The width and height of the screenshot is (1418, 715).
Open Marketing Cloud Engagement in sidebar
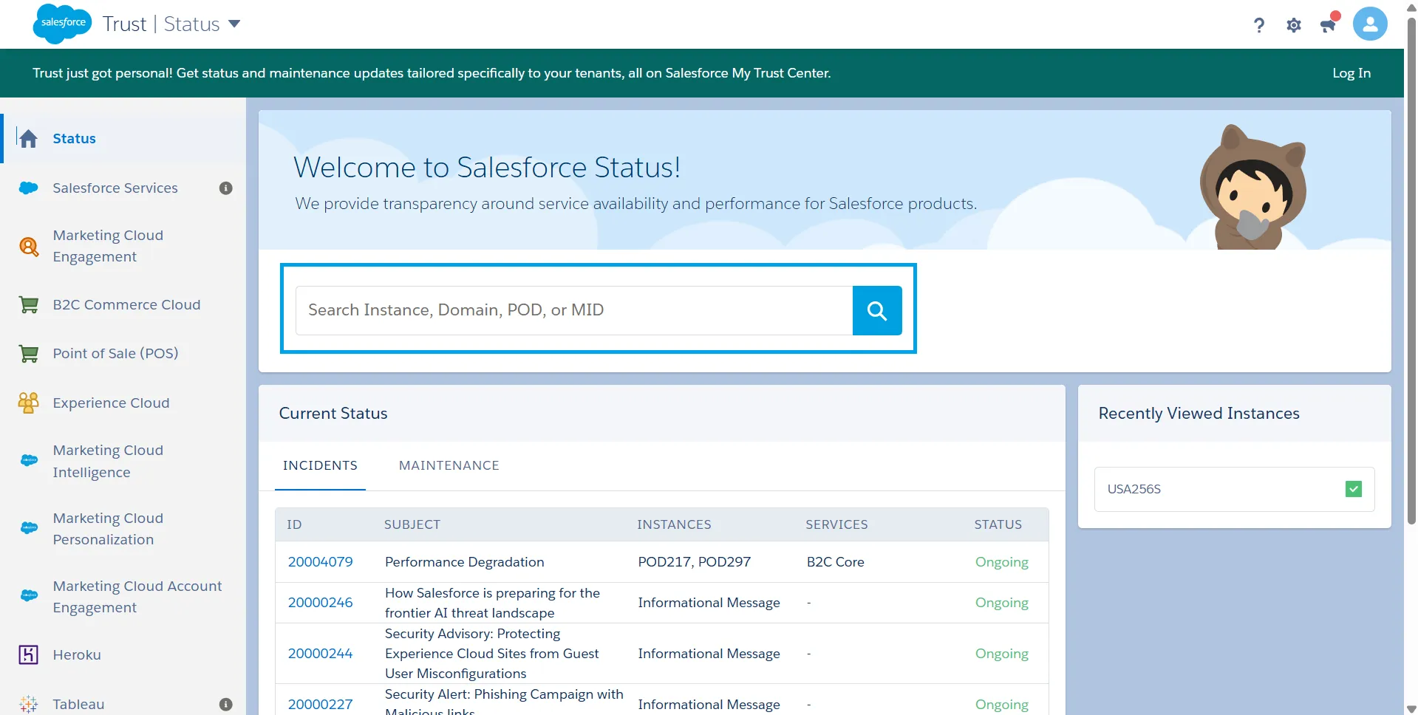pyautogui.click(x=108, y=246)
